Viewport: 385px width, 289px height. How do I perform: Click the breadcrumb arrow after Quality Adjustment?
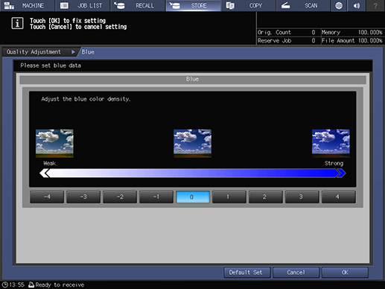73,52
